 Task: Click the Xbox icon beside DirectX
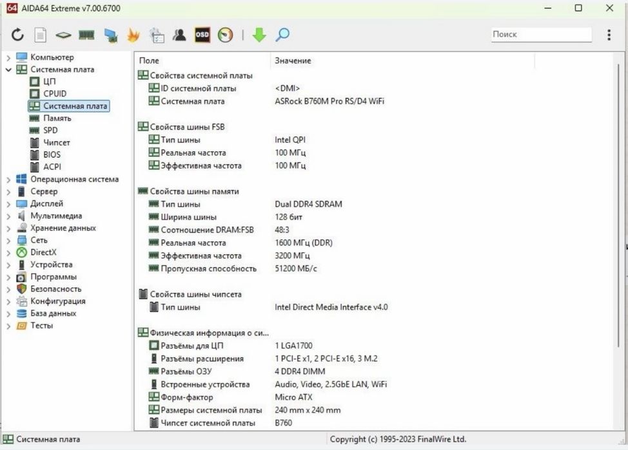[21, 252]
